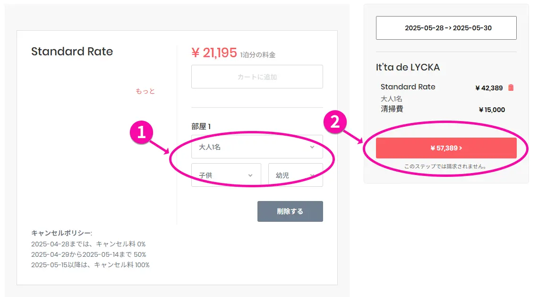Click the 清掃費 cleaning fee label

click(x=392, y=109)
